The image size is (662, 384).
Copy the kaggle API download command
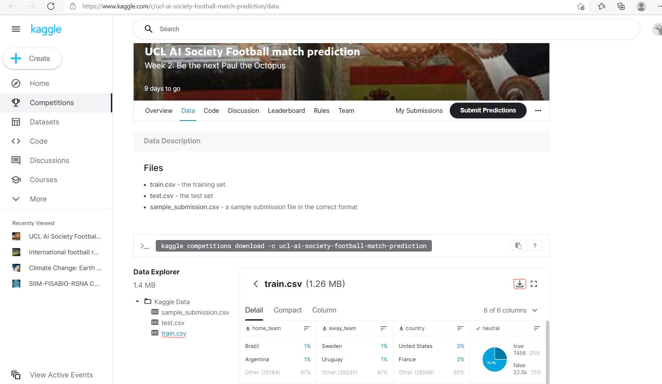coord(518,246)
